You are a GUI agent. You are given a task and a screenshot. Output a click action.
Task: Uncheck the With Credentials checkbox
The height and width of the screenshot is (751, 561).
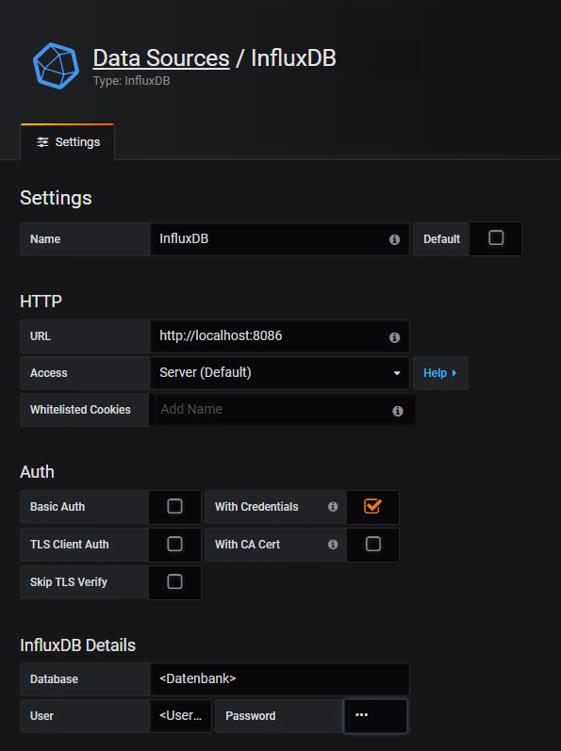coord(372,506)
